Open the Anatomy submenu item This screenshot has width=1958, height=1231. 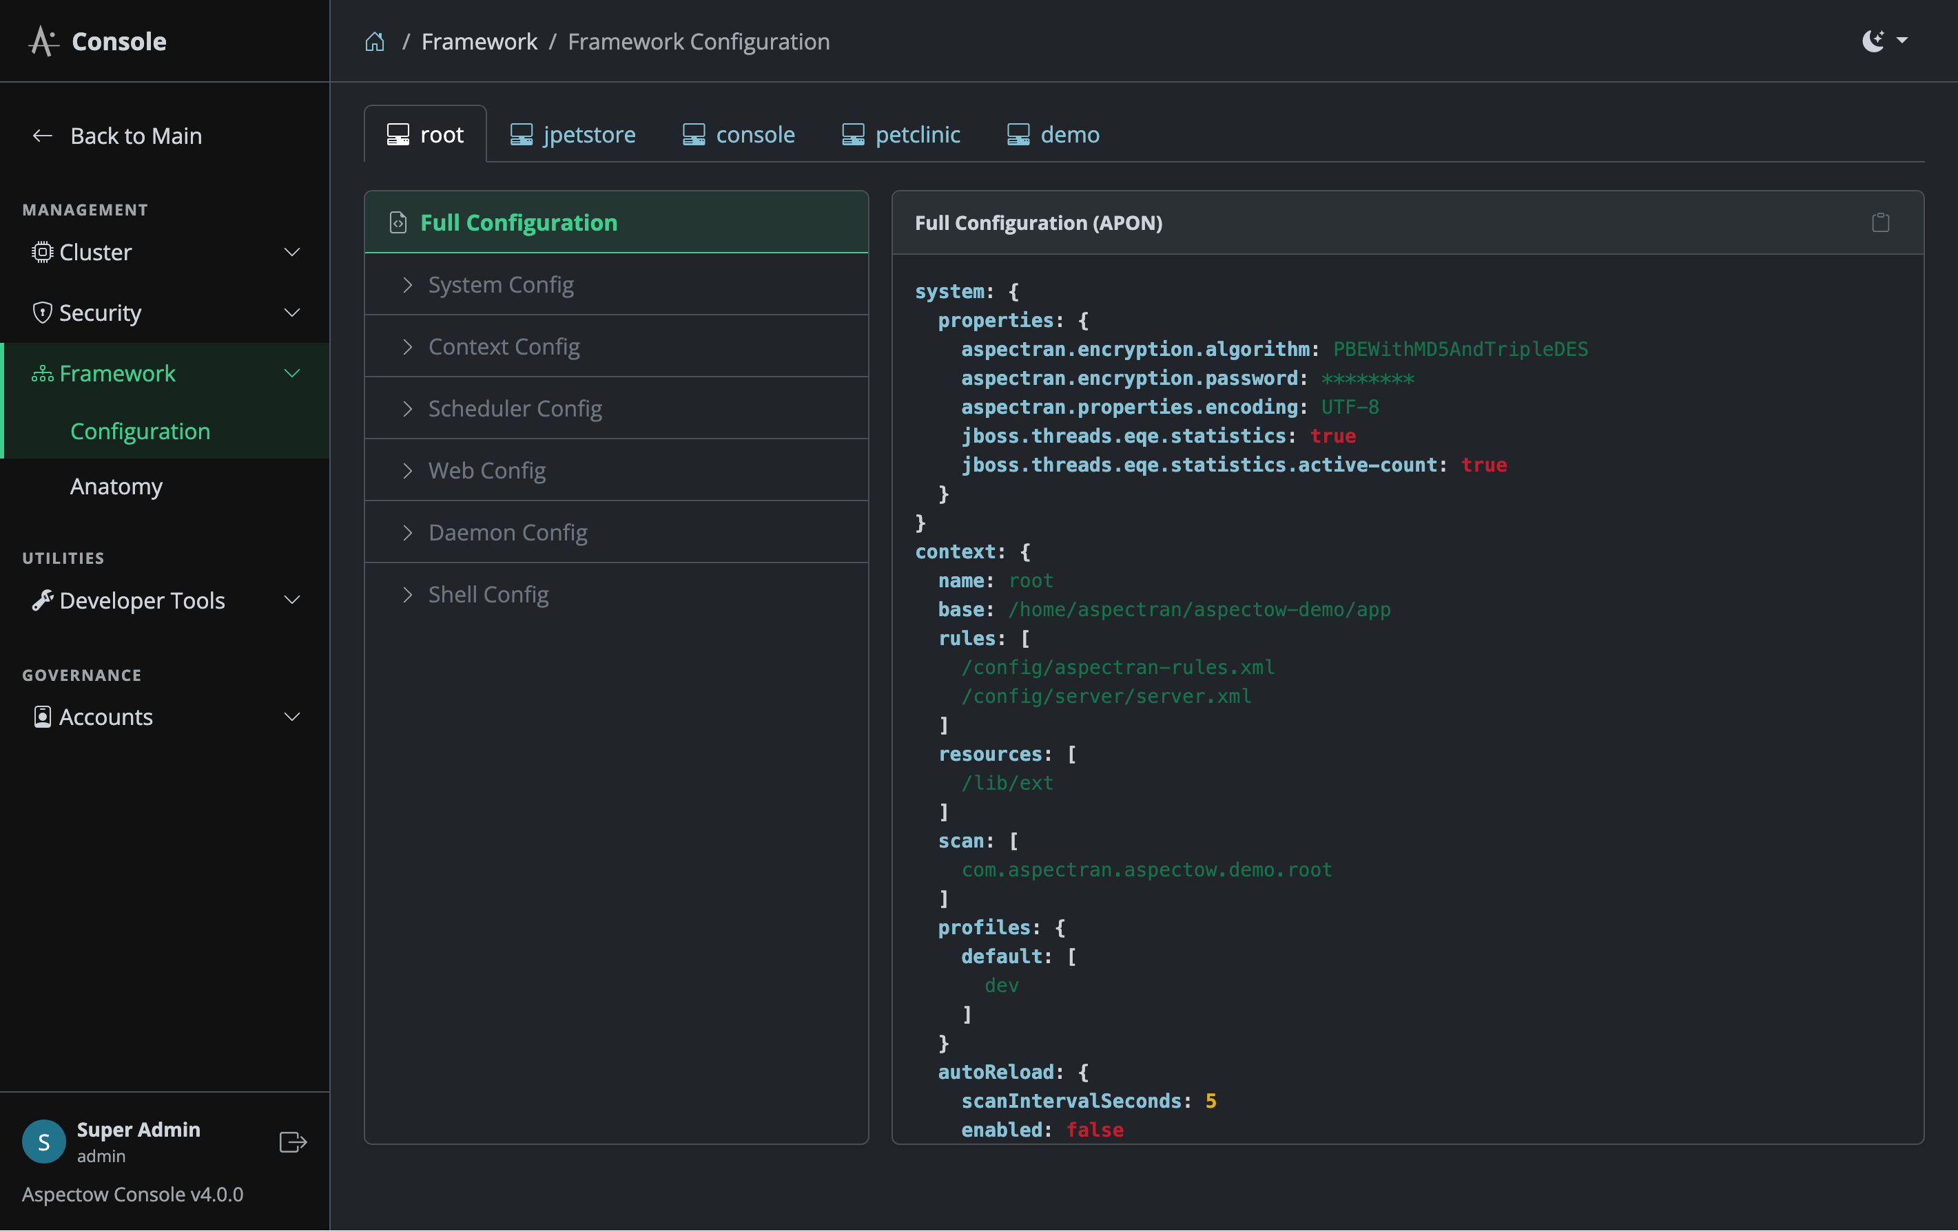pos(116,486)
